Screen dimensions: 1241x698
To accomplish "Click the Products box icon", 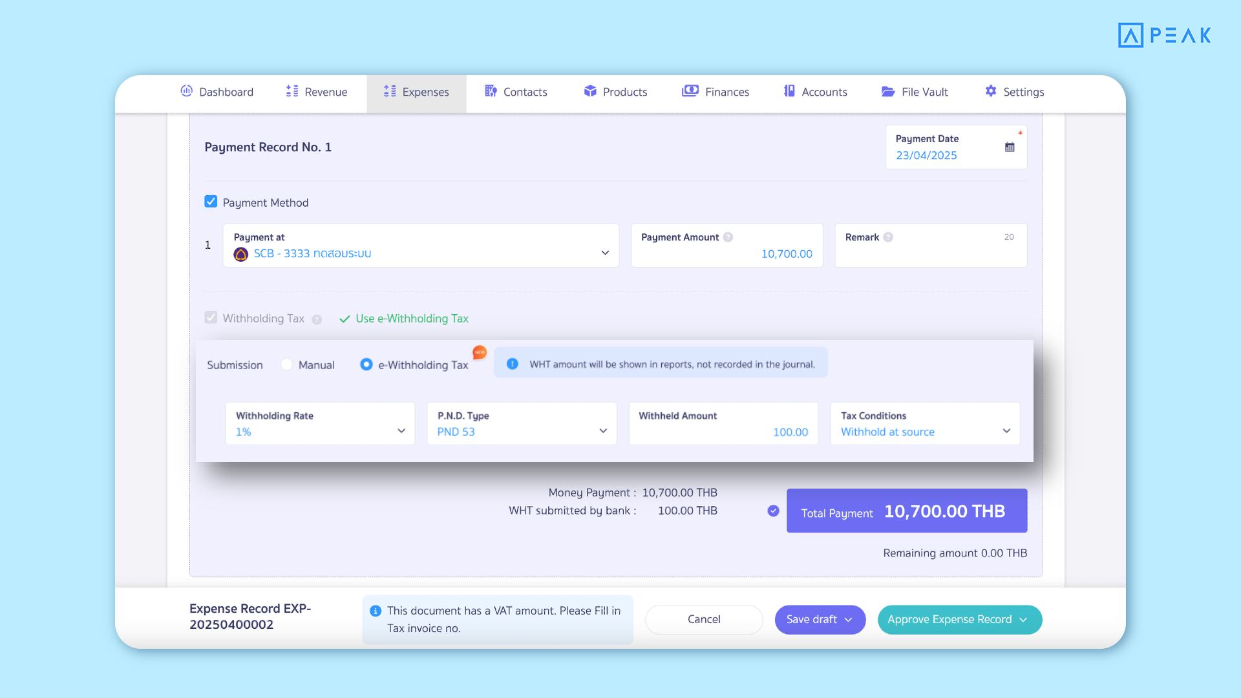I will 590,91.
